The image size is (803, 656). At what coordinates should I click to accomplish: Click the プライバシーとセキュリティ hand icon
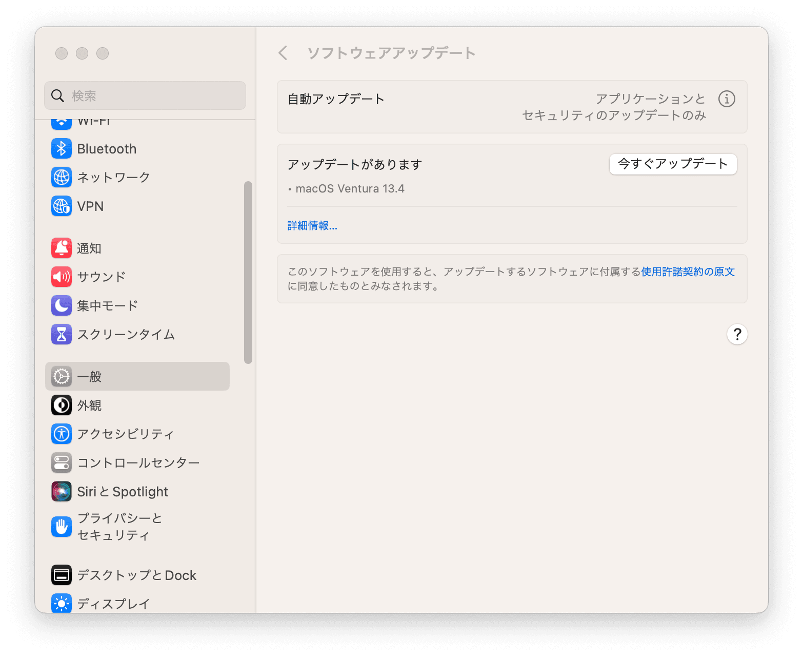point(62,527)
